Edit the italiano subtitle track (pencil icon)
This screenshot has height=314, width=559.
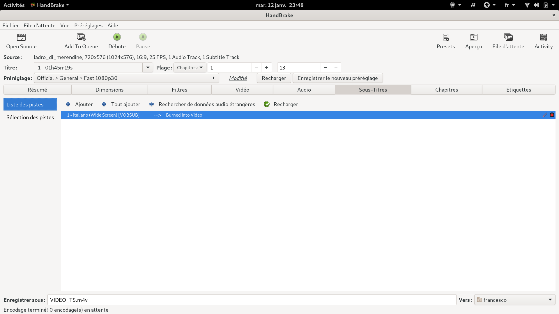(x=545, y=115)
